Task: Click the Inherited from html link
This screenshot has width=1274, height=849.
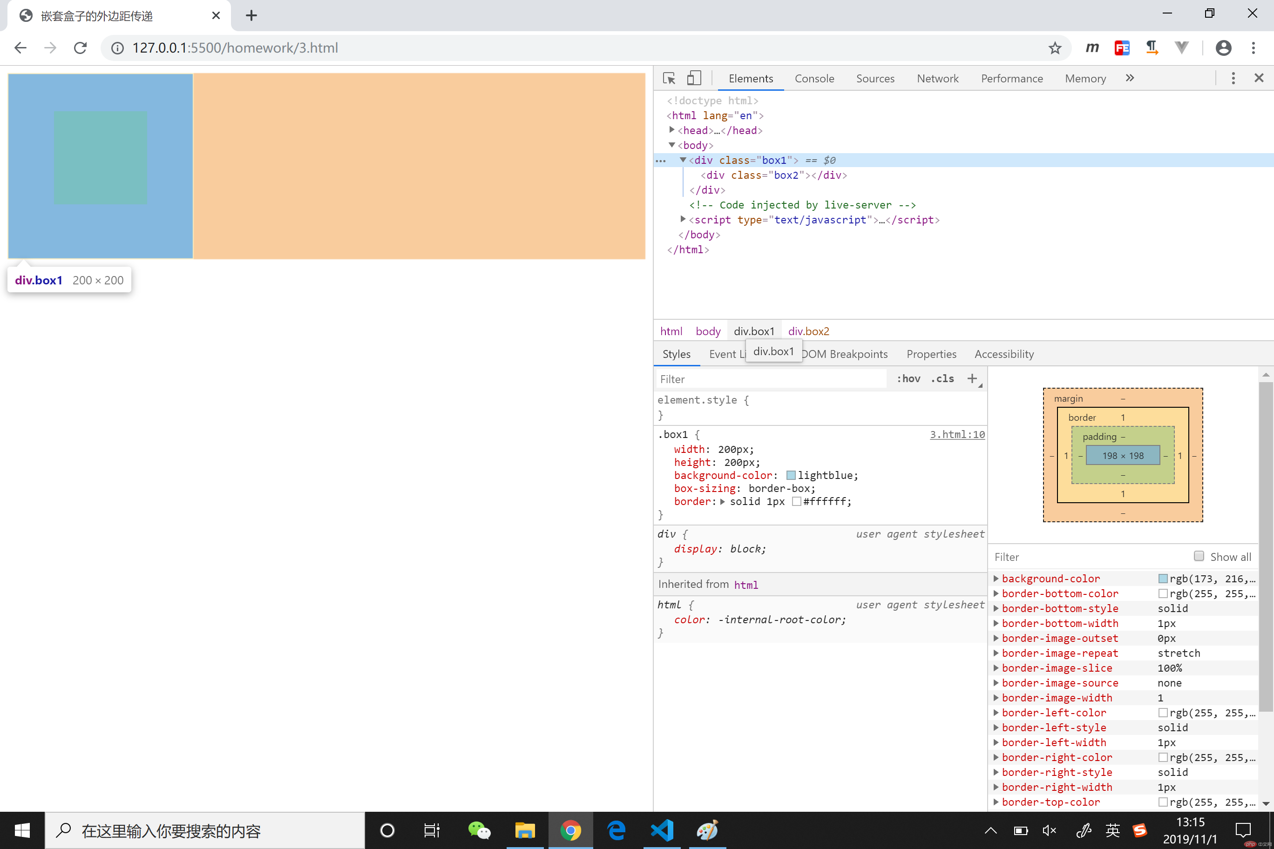Action: (x=746, y=585)
